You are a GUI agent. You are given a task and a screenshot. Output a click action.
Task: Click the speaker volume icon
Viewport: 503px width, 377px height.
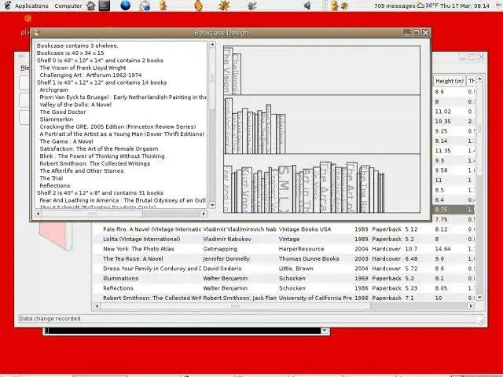click(307, 5)
